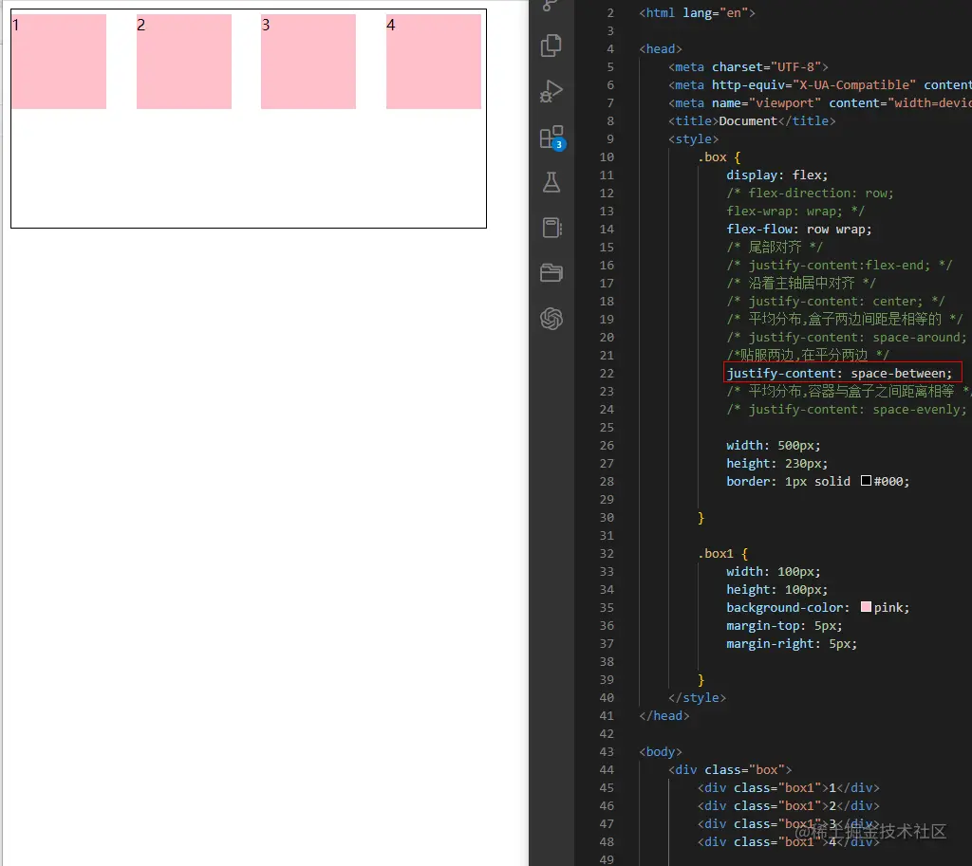
Task: Click the 'flex-flow: row wrap;' line
Action: (799, 230)
